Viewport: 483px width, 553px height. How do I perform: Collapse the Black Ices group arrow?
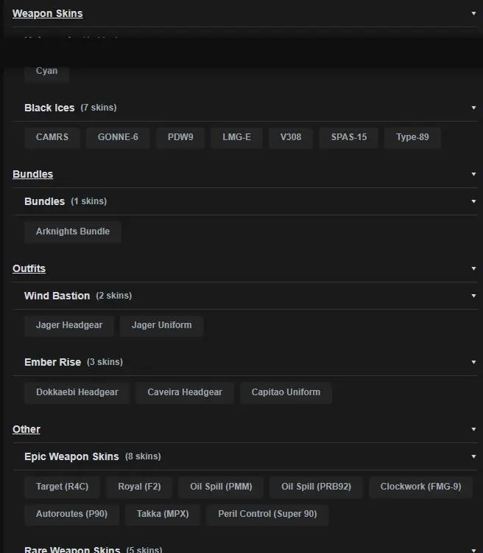[473, 108]
